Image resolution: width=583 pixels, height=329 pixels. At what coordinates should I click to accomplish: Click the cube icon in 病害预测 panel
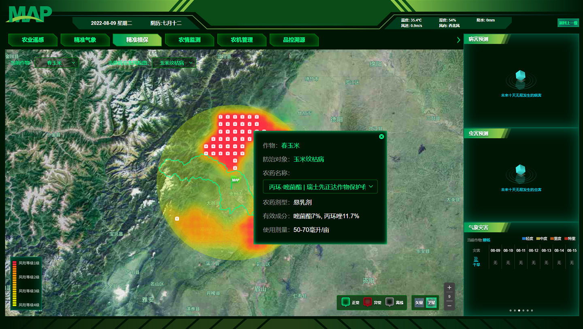point(521,76)
